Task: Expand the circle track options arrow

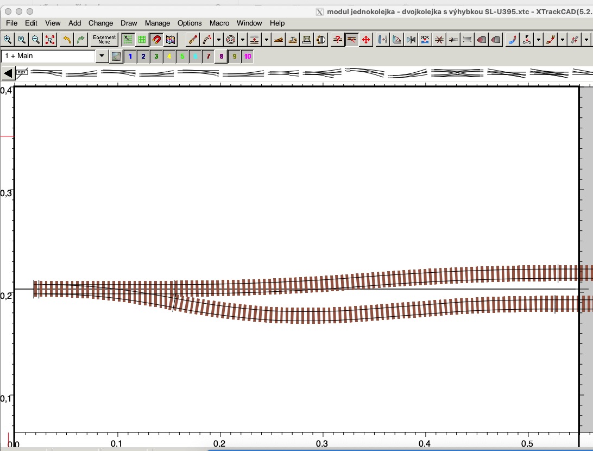Action: tap(242, 39)
